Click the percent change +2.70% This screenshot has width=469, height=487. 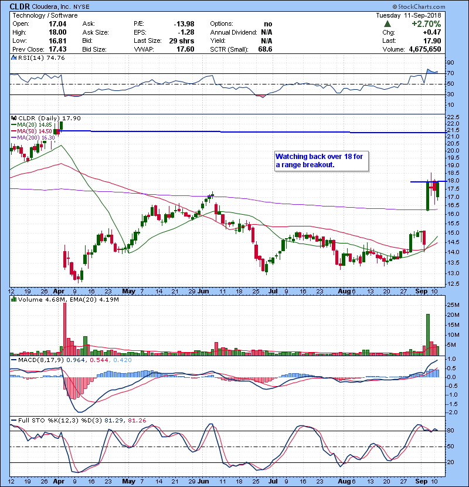tap(426, 24)
